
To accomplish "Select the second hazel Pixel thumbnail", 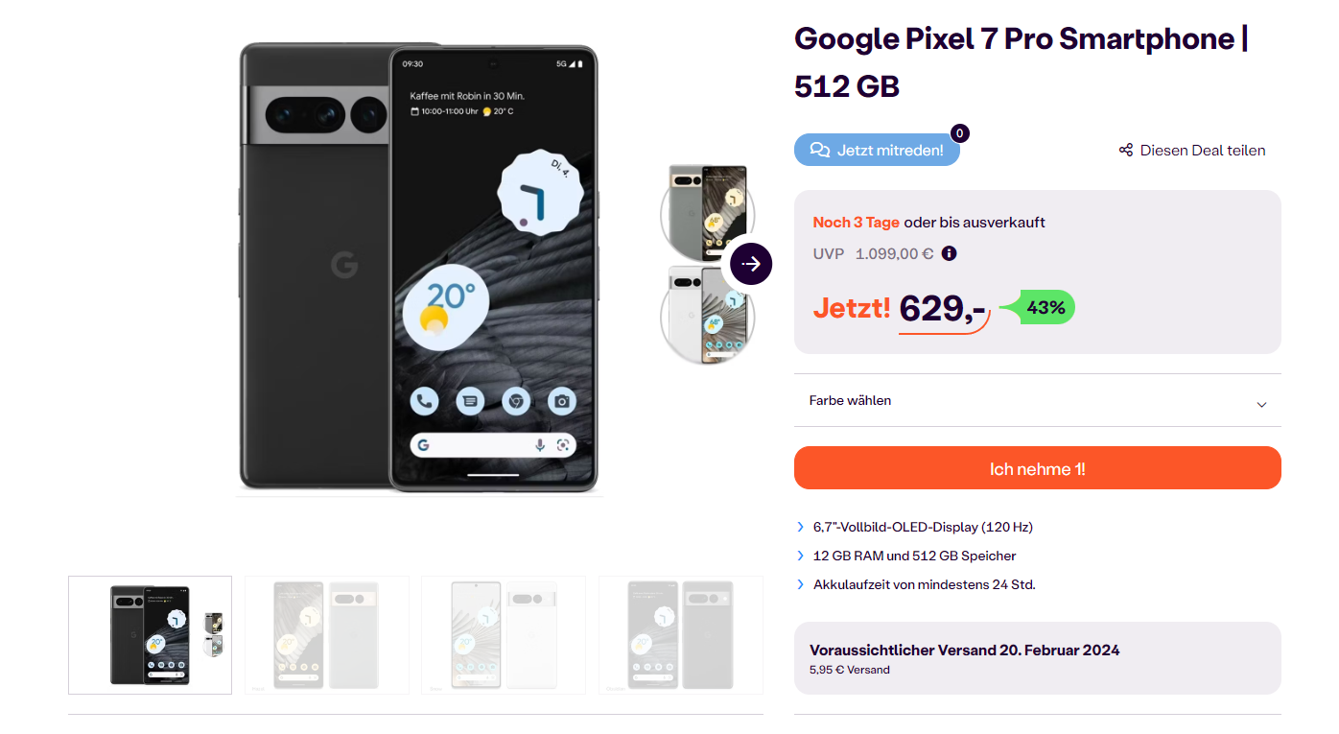I will coord(327,634).
